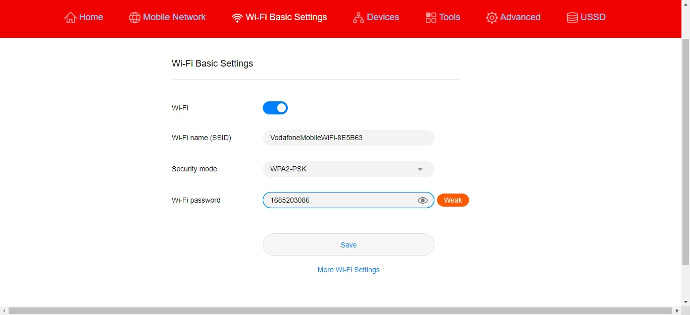
Task: Focus the Wi-Fi password input field
Action: (338, 200)
